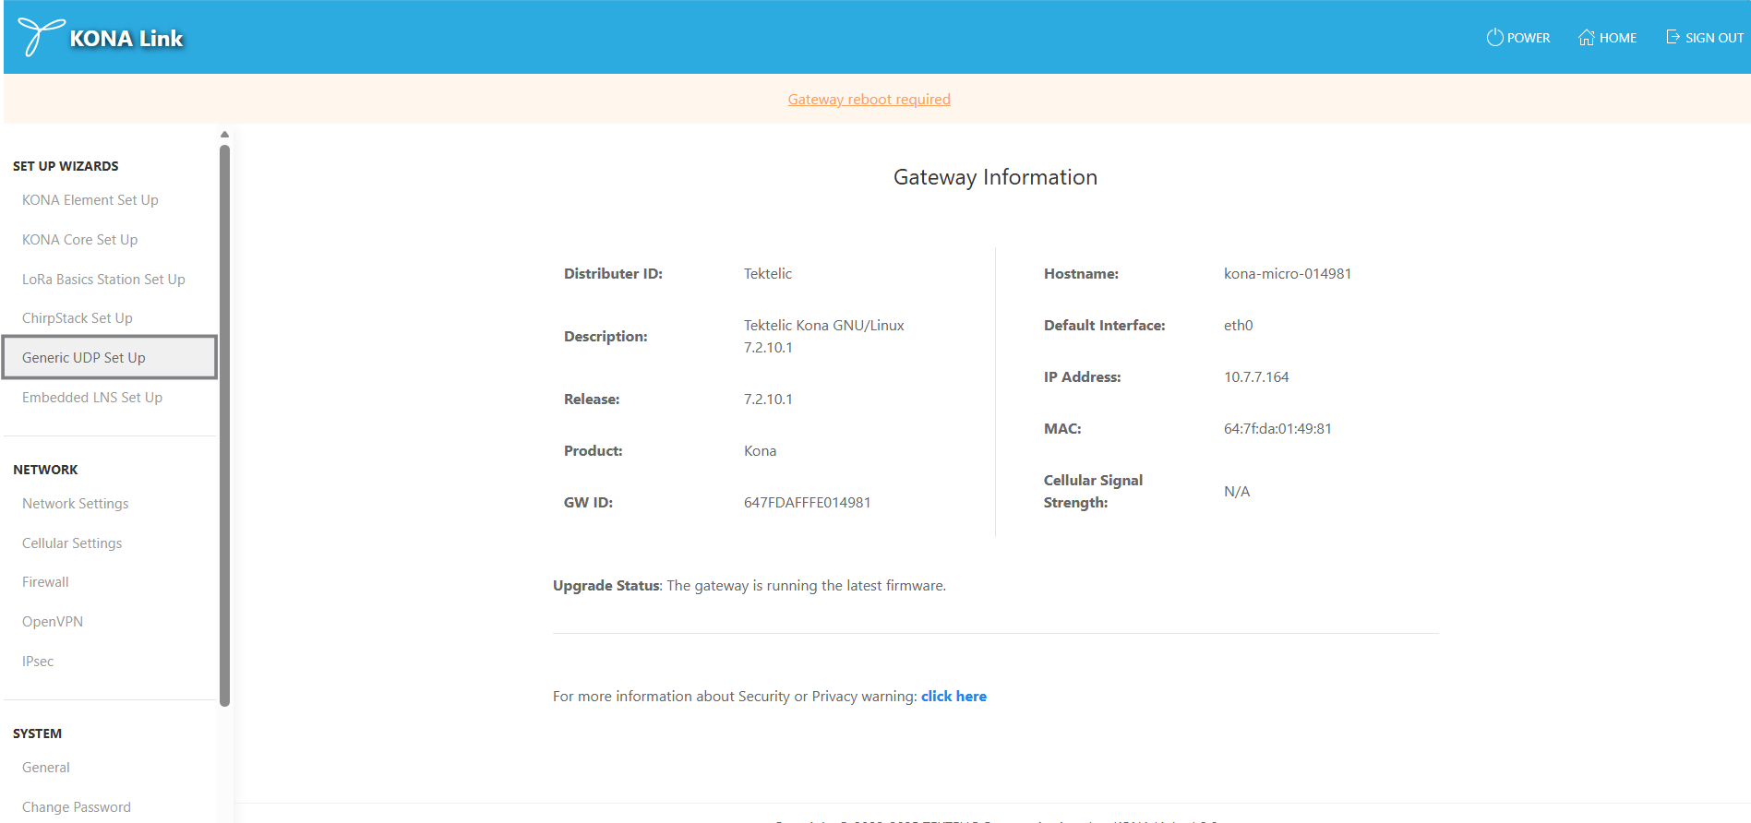Click the Distributer ID value Tektelic
This screenshot has height=823, width=1751.
tap(768, 274)
